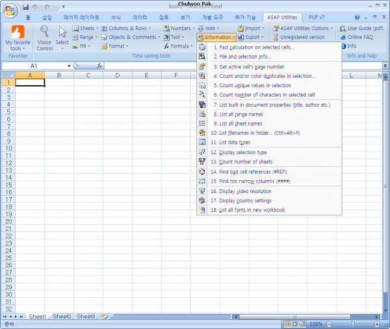Viewport: 390px width, 329px height.
Task: Click globe icon beside Display country settings
Action: (202, 200)
